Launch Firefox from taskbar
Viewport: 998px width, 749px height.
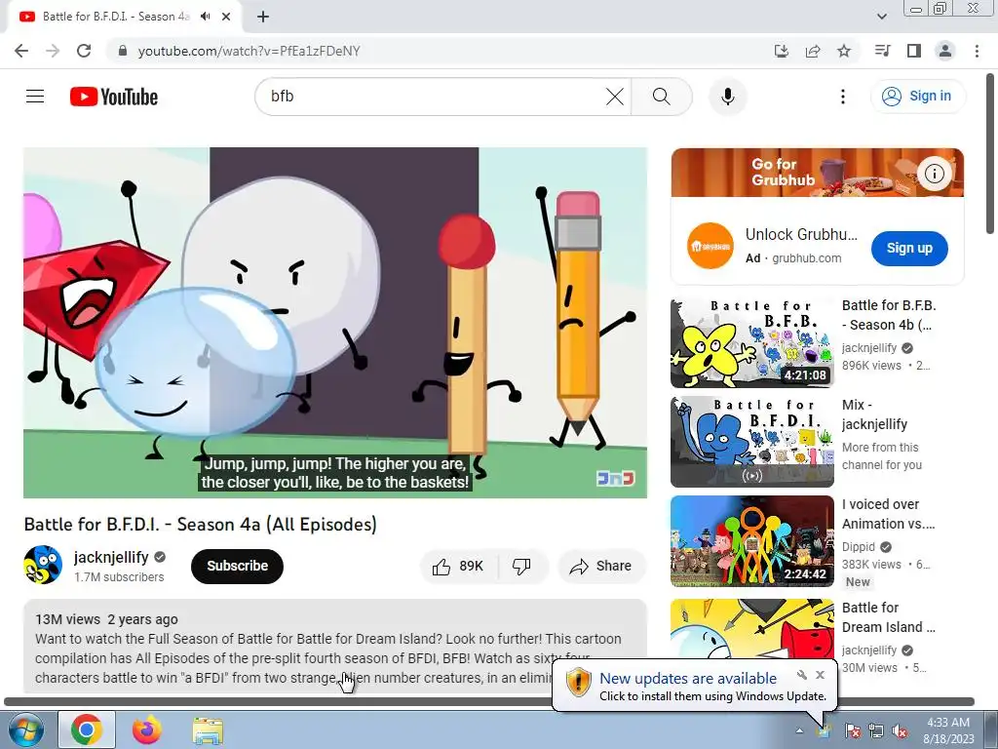point(147,729)
